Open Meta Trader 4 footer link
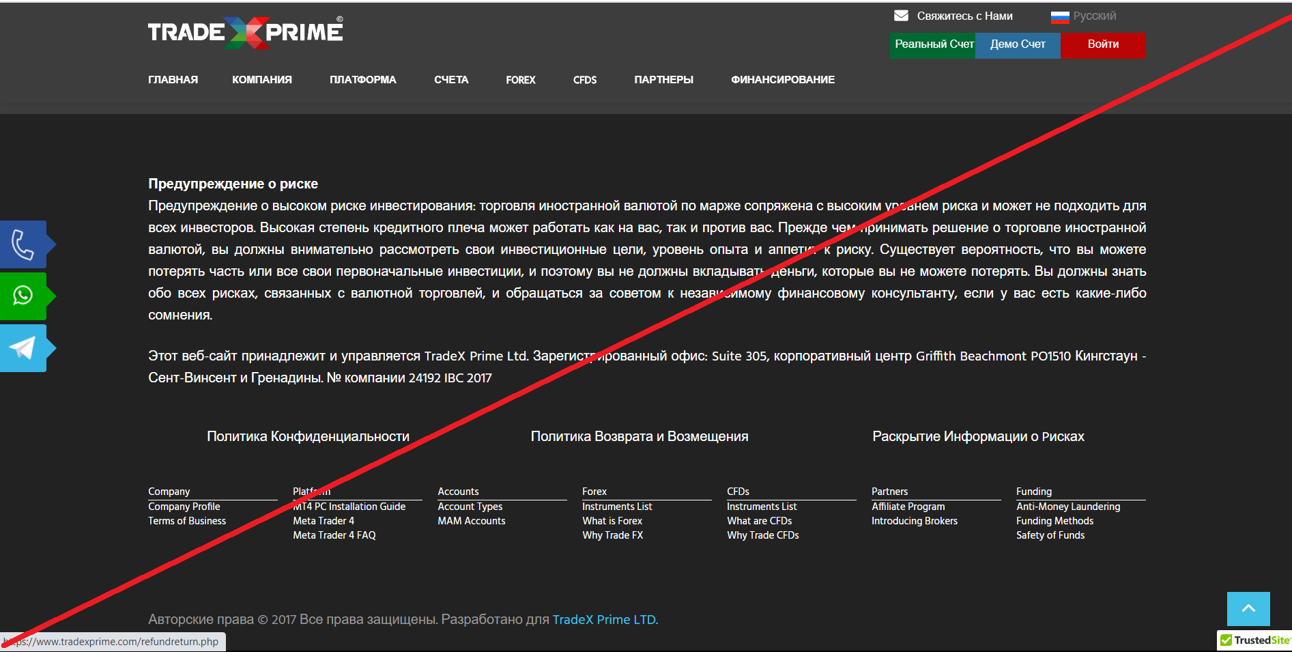Image resolution: width=1292 pixels, height=652 pixels. (324, 521)
